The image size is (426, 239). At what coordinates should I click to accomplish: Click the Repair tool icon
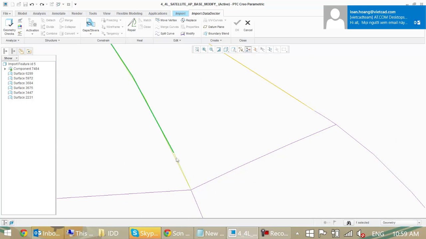coord(132,26)
